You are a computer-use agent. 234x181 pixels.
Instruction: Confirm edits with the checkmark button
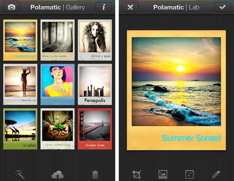(x=222, y=7)
